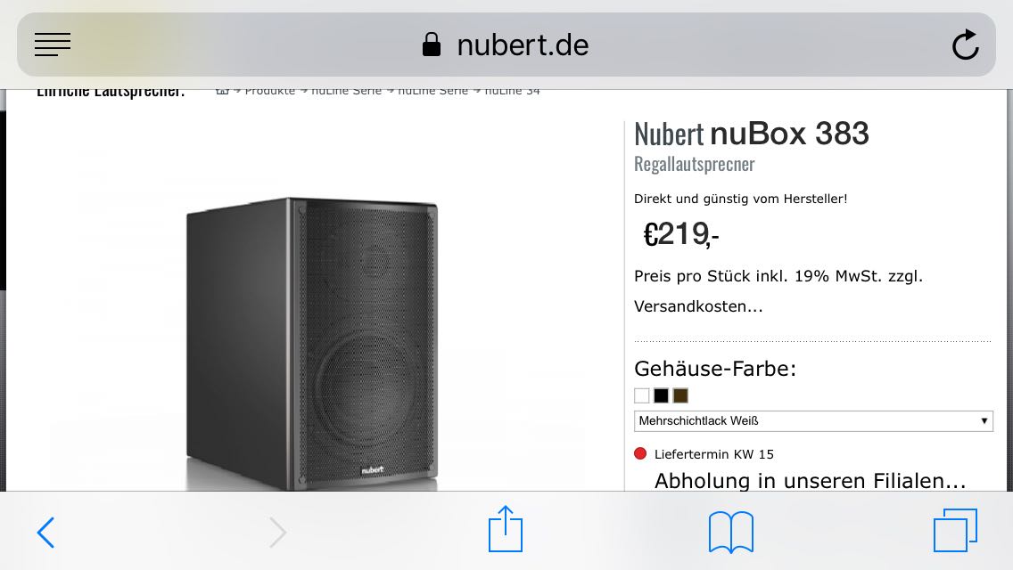Viewport: 1013px width, 570px height.
Task: Tap the forward navigation arrow
Action: [278, 533]
